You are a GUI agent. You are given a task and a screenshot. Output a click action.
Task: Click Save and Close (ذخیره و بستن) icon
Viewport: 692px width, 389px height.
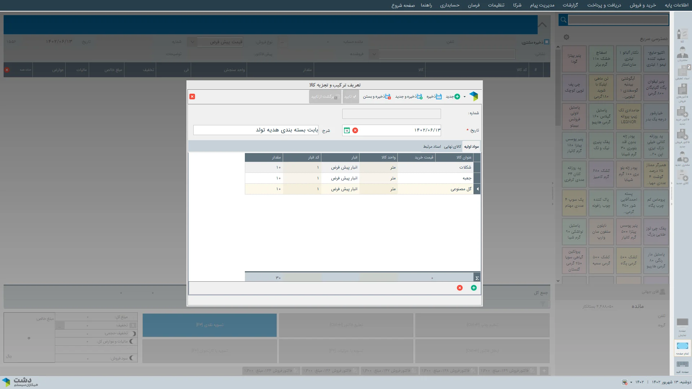(x=388, y=97)
